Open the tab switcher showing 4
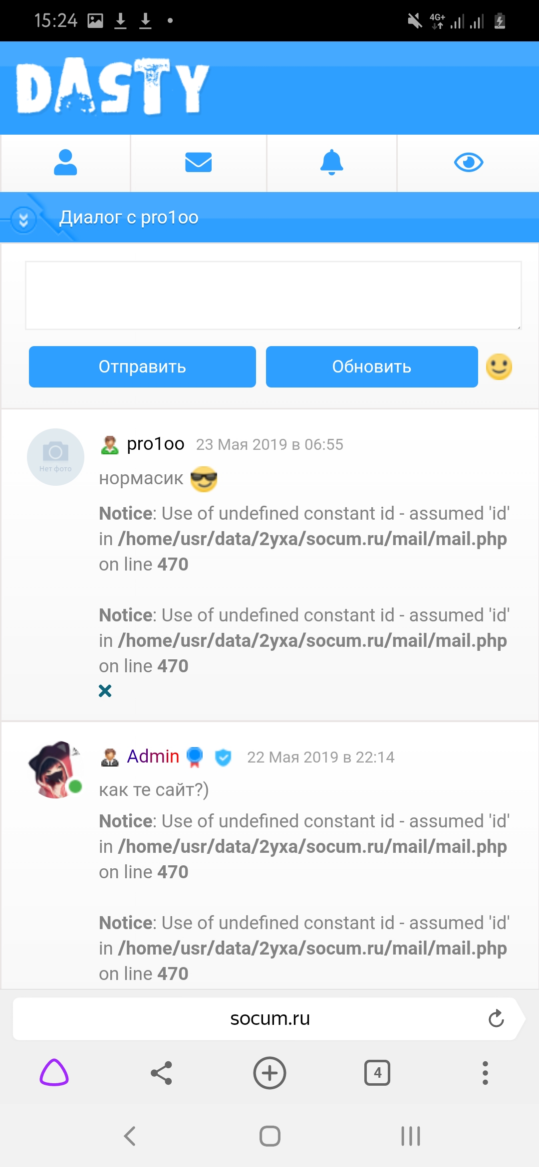Image resolution: width=539 pixels, height=1167 pixels. pyautogui.click(x=377, y=1073)
